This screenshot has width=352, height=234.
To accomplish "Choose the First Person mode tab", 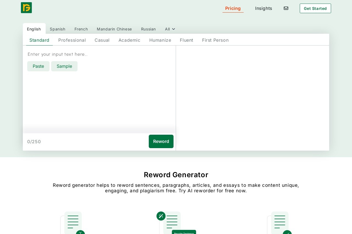I will click(215, 40).
